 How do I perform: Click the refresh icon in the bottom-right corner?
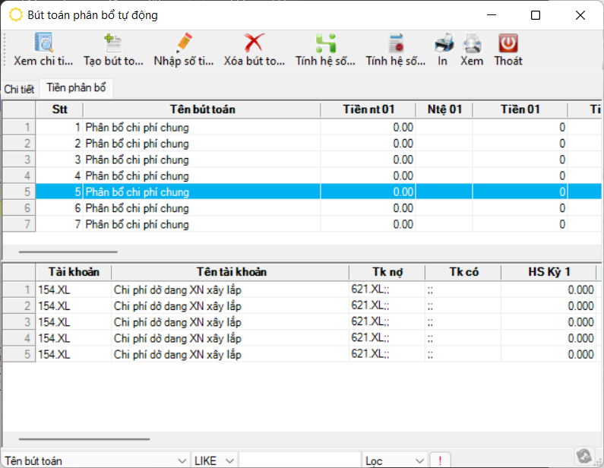[x=583, y=456]
